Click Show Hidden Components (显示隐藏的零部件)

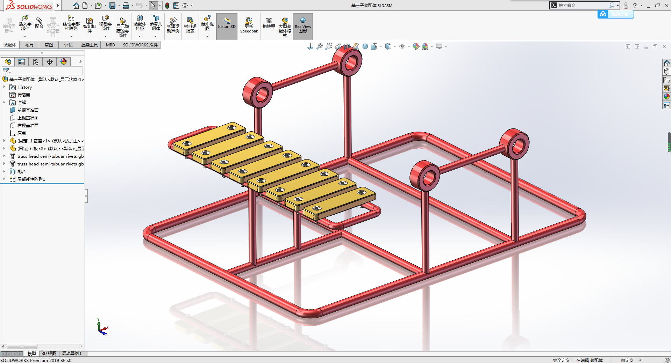point(122,27)
